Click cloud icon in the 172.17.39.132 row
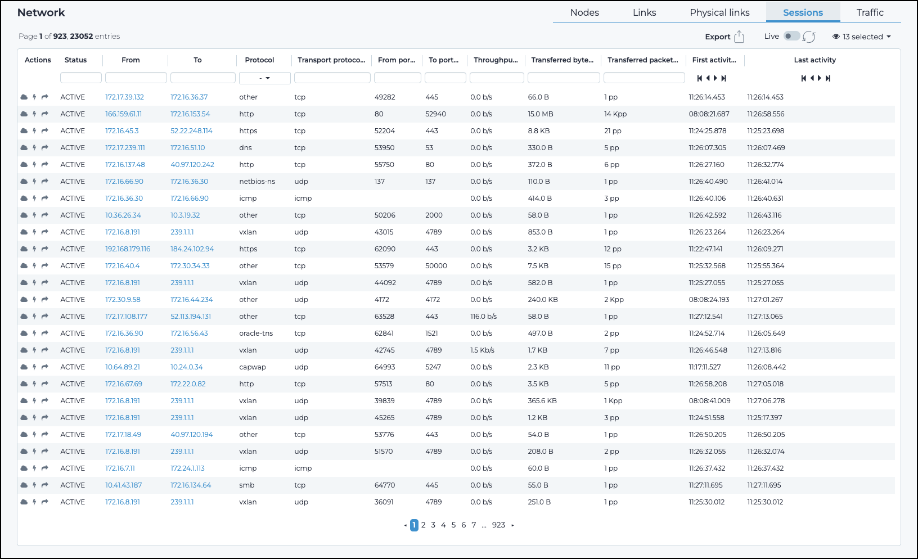 tap(24, 97)
